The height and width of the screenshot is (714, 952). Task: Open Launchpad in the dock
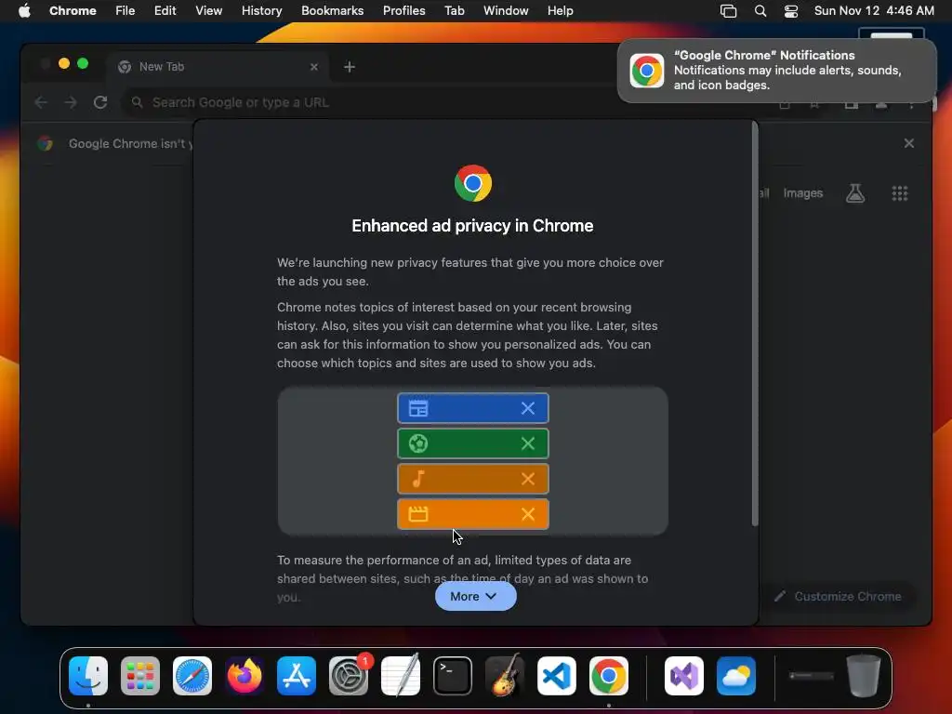coord(140,676)
